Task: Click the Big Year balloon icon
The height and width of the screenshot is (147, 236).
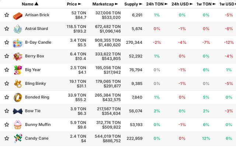Action: coord(18,70)
